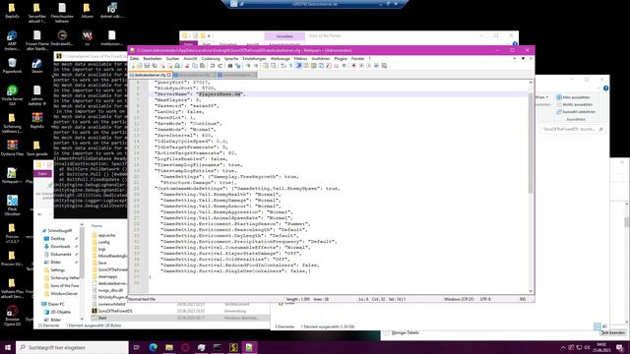Switch to the third document tab in Notepad++
Screen dimensions: 630x354
(236, 75)
